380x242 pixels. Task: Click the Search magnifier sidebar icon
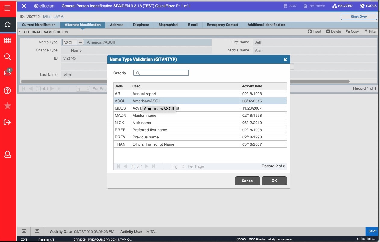click(8, 57)
